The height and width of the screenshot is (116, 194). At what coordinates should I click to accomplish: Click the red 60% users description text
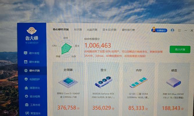pyautogui.click(x=124, y=54)
